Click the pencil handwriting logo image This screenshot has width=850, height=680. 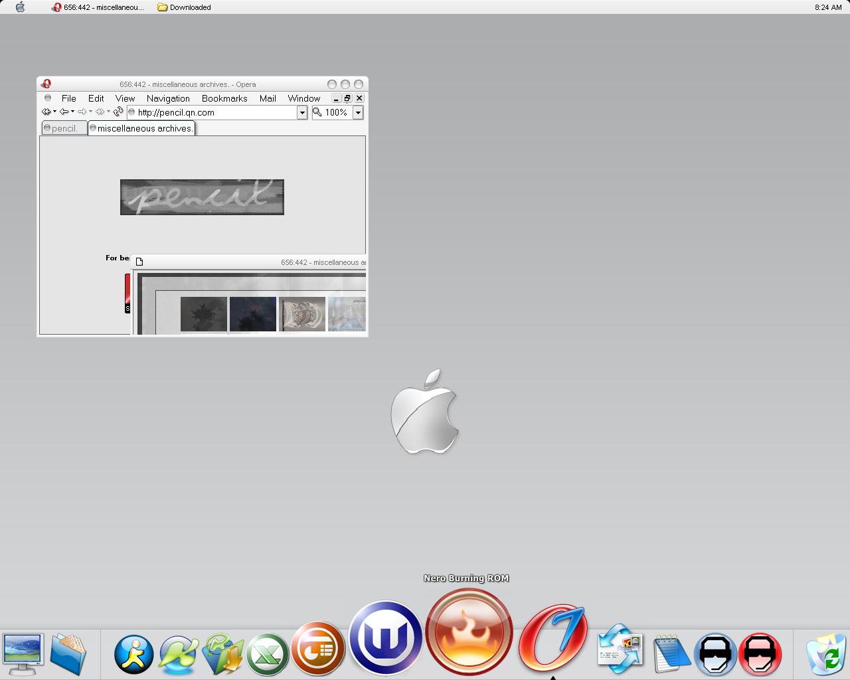click(202, 197)
